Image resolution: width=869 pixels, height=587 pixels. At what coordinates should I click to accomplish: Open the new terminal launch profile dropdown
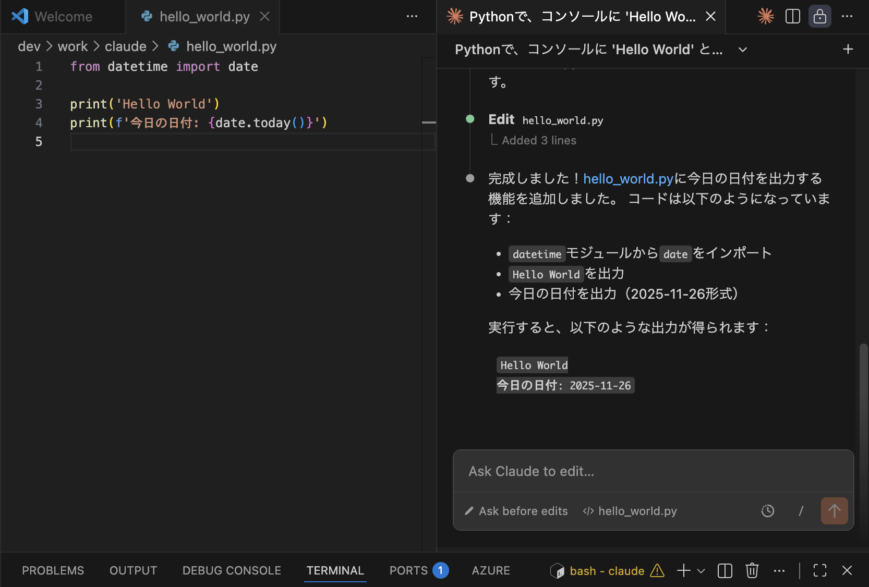point(702,571)
